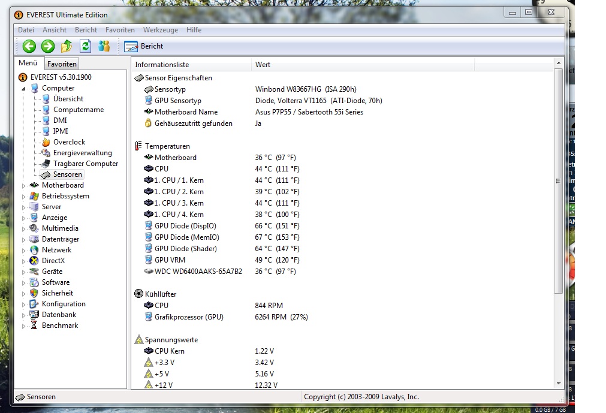Screen dimensions: 606x413
Task: Click the Konfiguration icon in tree
Action: pos(34,304)
